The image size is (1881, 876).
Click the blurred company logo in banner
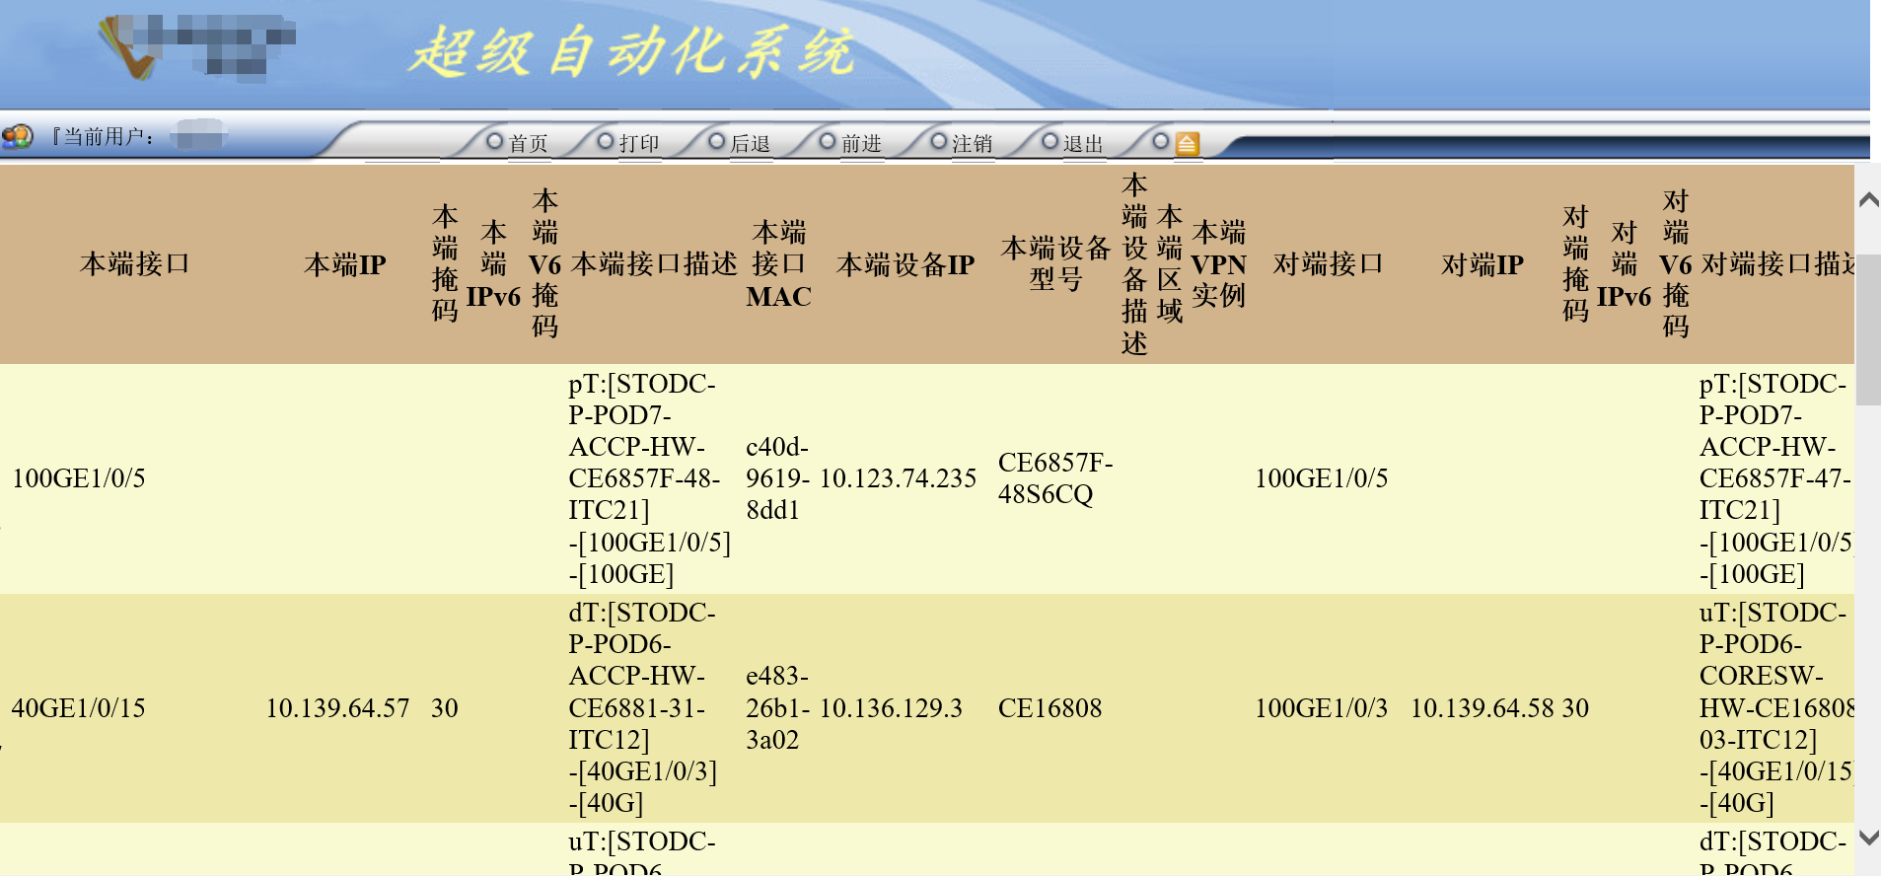click(197, 46)
